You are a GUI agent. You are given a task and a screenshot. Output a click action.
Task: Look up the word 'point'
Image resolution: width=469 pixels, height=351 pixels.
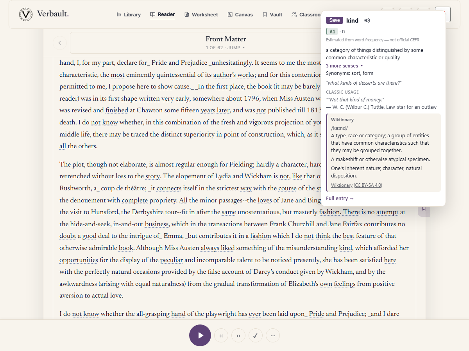231,134
